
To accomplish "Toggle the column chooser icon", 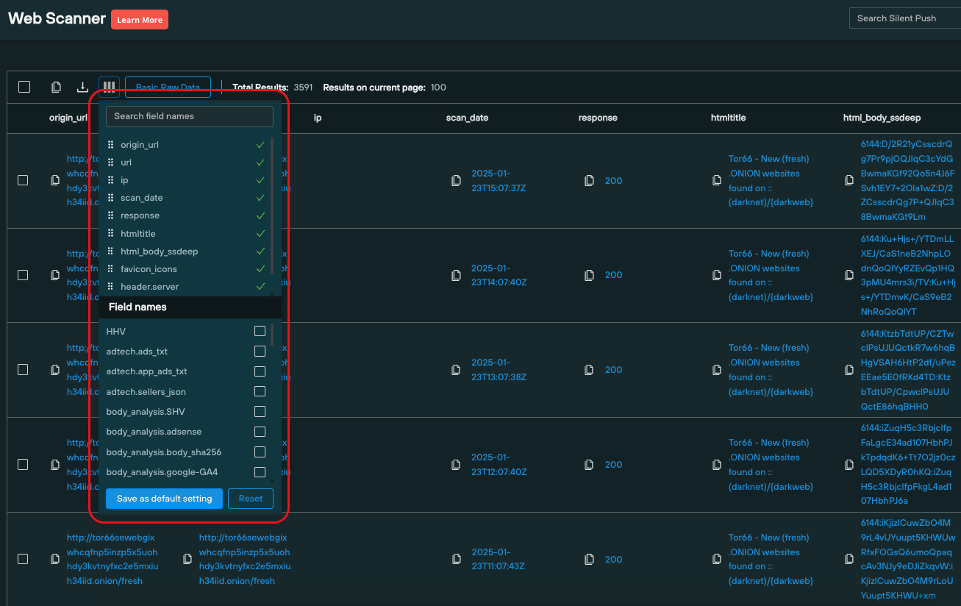I will (109, 88).
